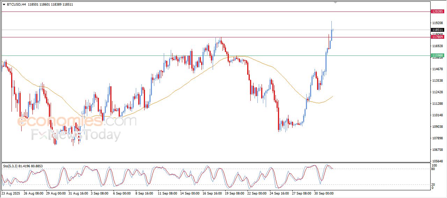Click the 112428 price axis label

click(x=437, y=92)
